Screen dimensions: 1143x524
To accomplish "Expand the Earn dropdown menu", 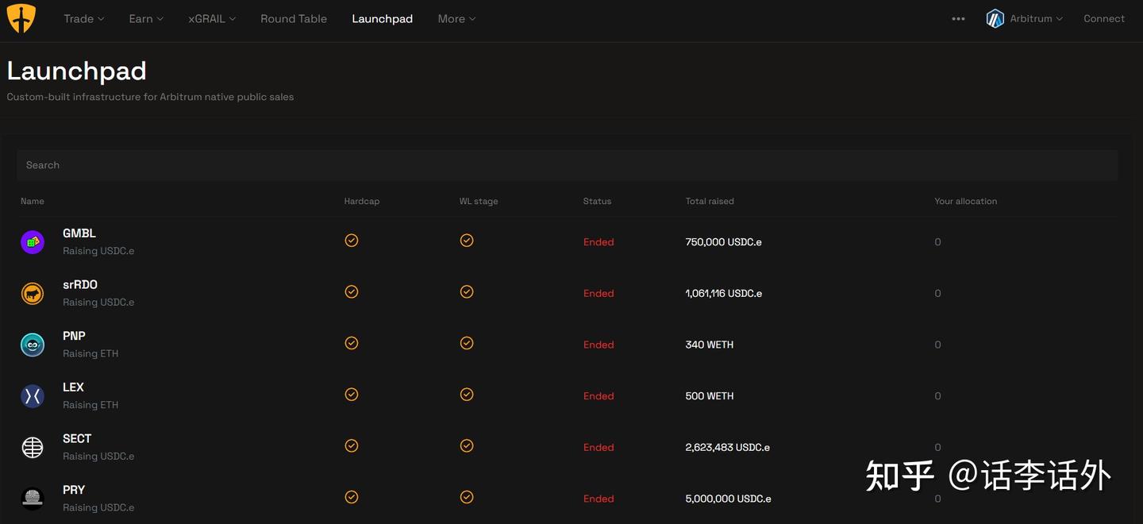I will [x=146, y=19].
